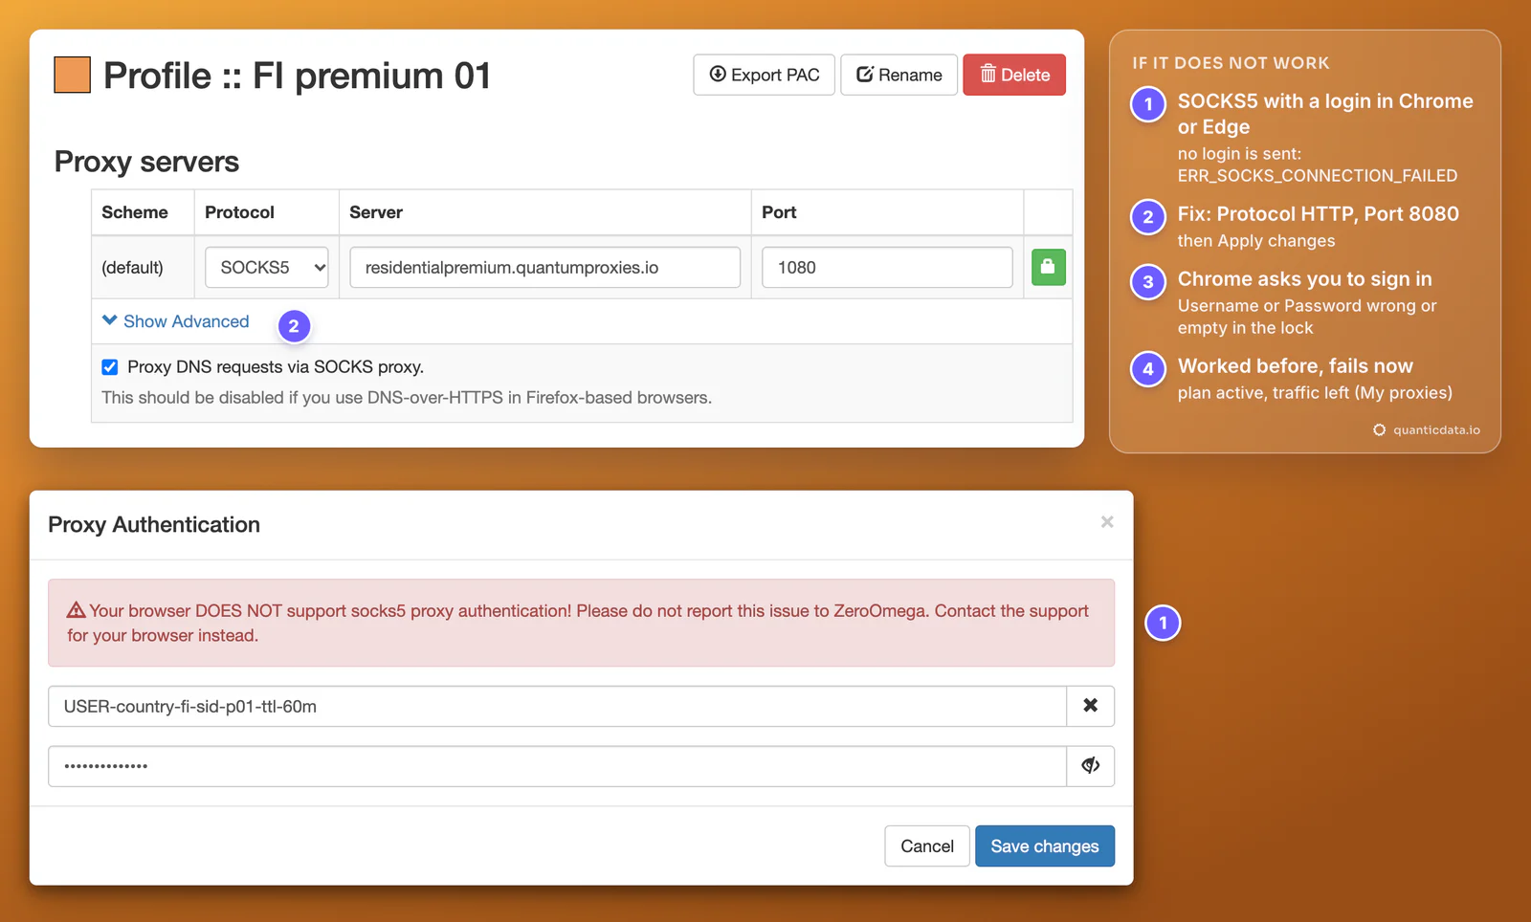Click 'Worked before, fails now' text
This screenshot has height=922, width=1531.
[x=1296, y=366]
